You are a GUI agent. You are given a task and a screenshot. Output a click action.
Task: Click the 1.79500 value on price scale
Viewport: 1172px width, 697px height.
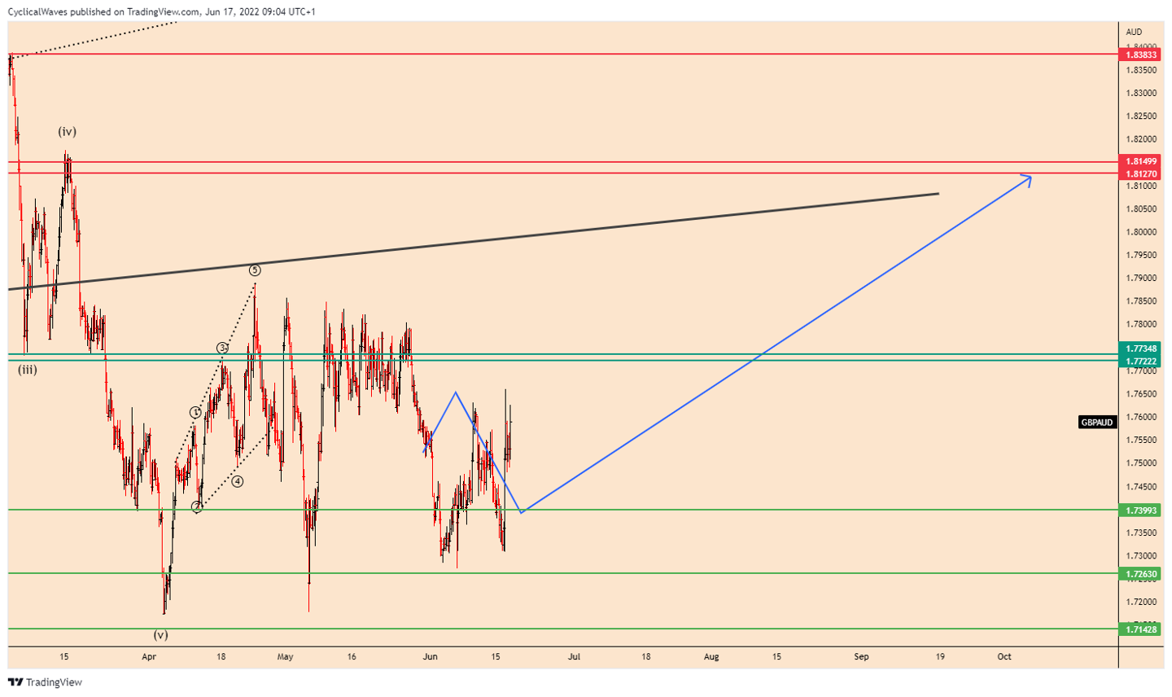(x=1141, y=255)
